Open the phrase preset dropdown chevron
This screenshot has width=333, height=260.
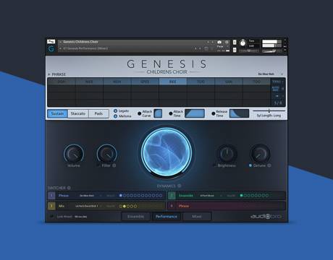[x=282, y=74]
